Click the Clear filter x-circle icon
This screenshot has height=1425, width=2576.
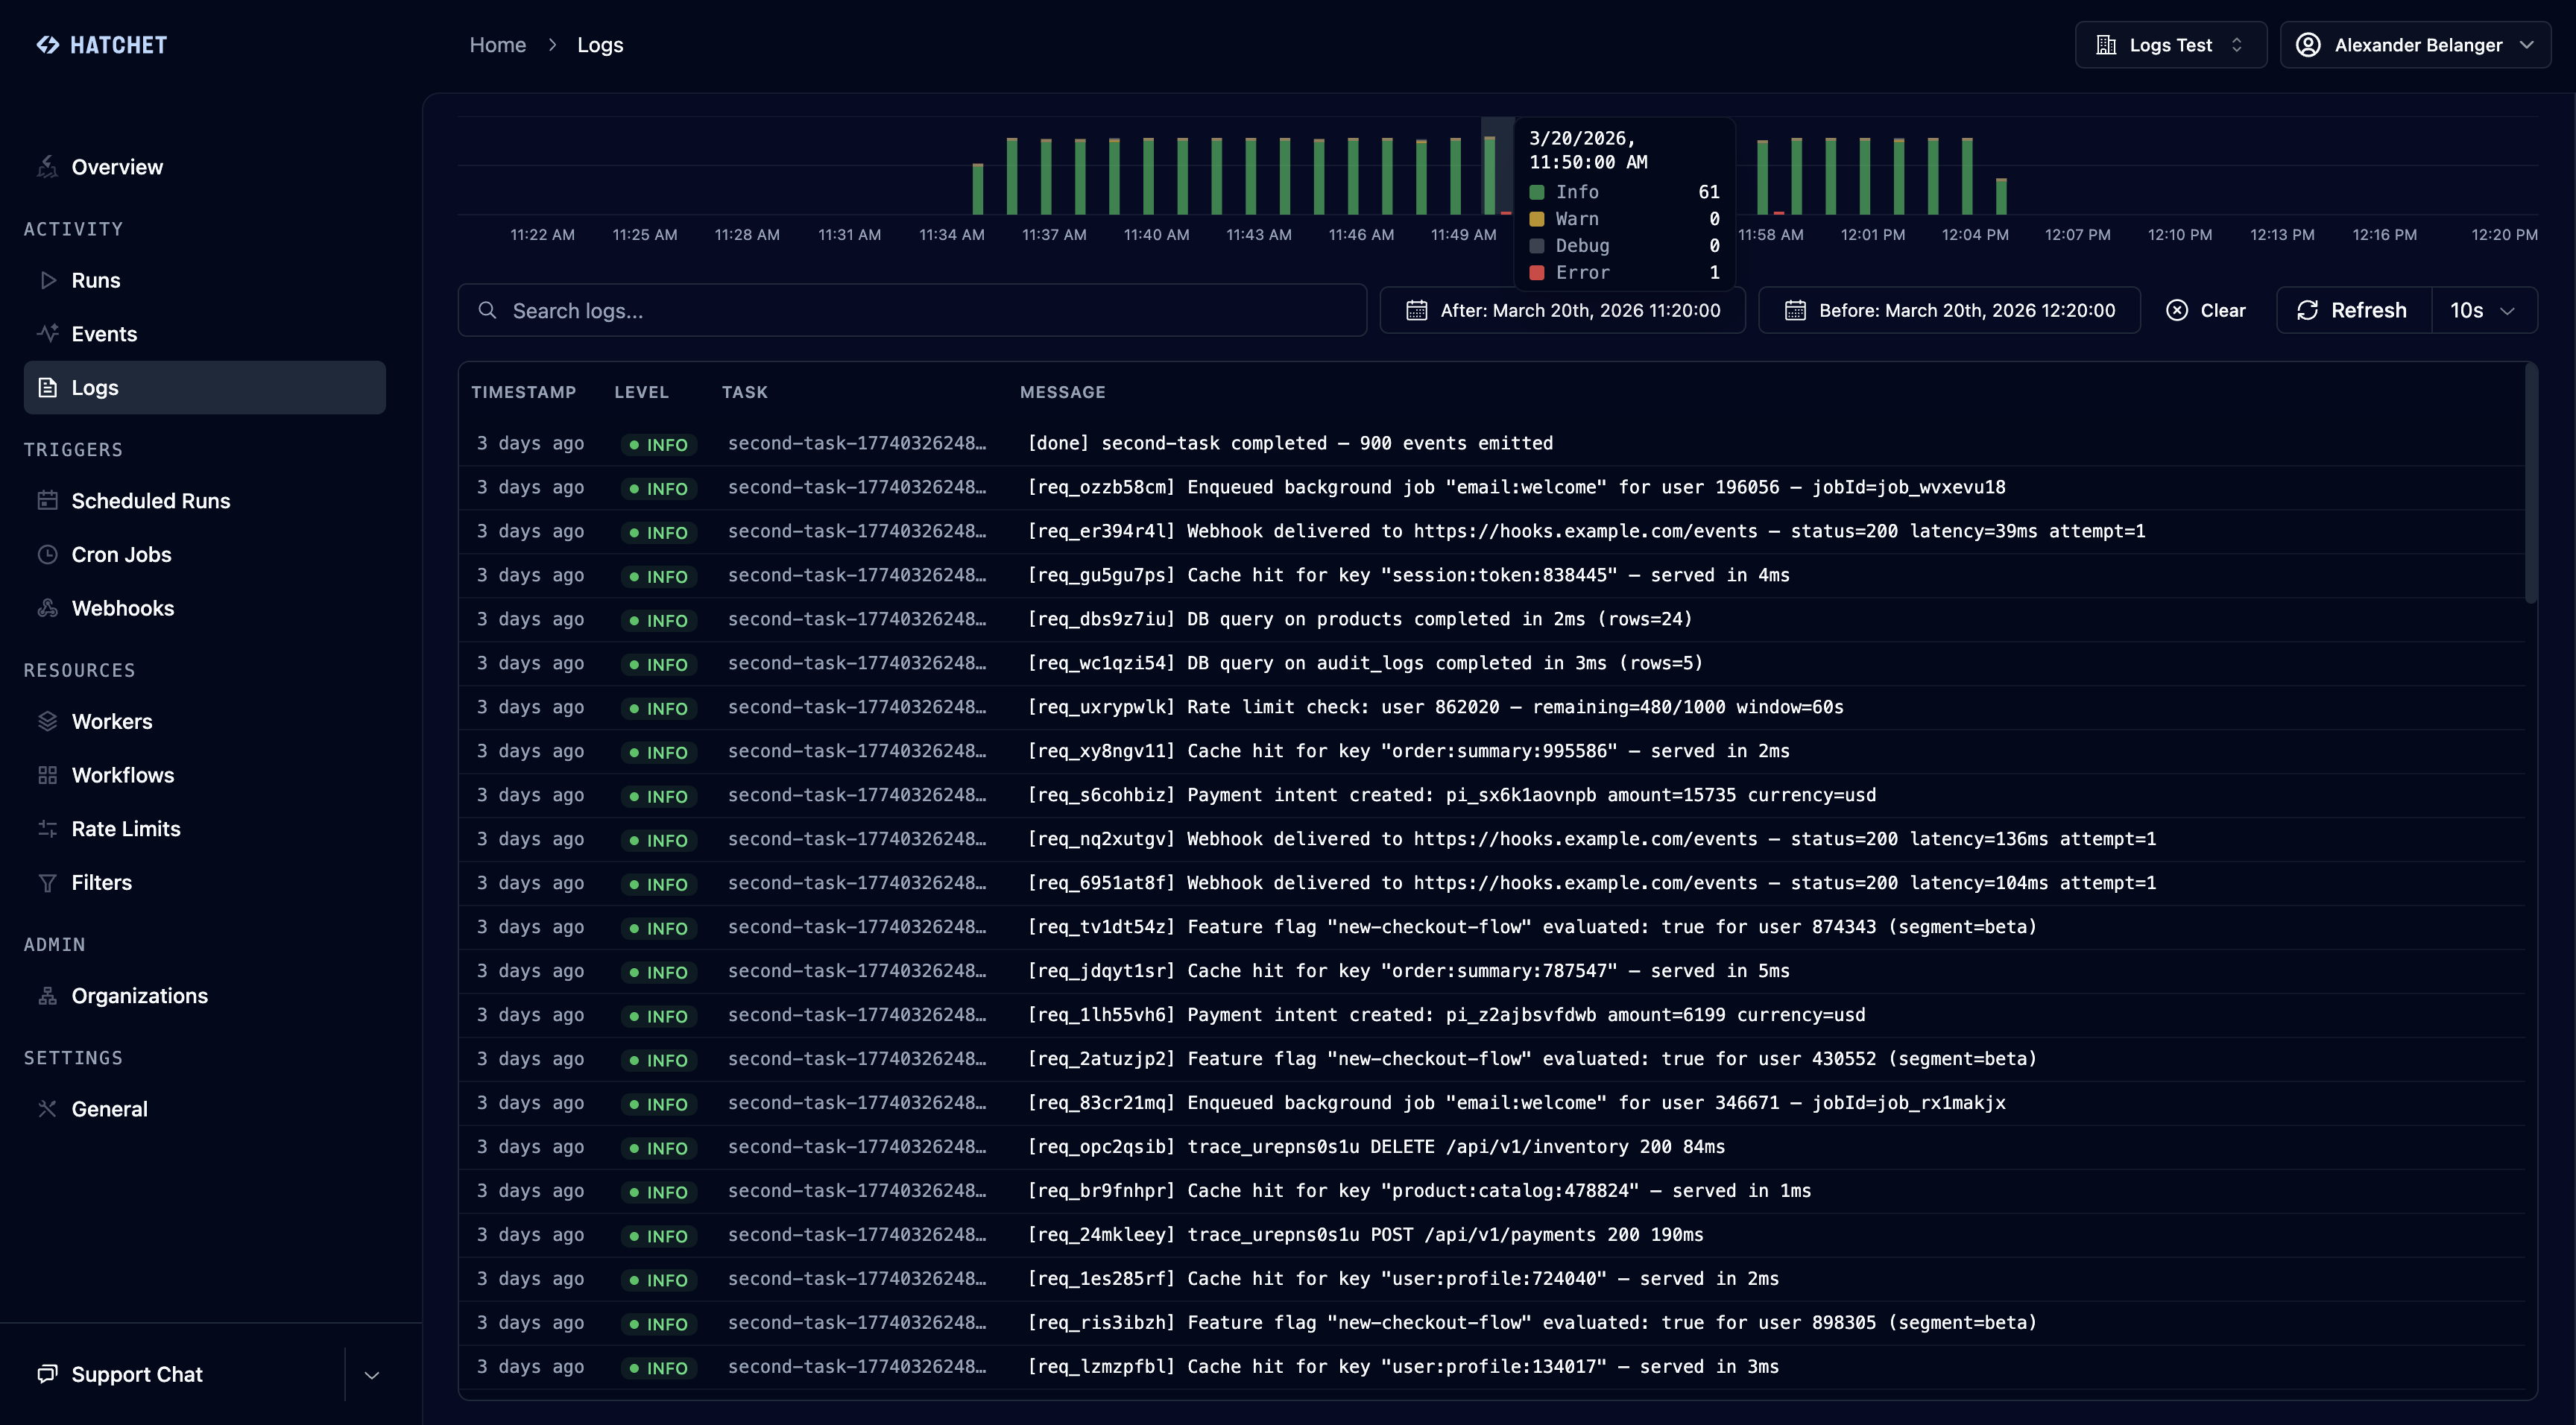click(2177, 310)
